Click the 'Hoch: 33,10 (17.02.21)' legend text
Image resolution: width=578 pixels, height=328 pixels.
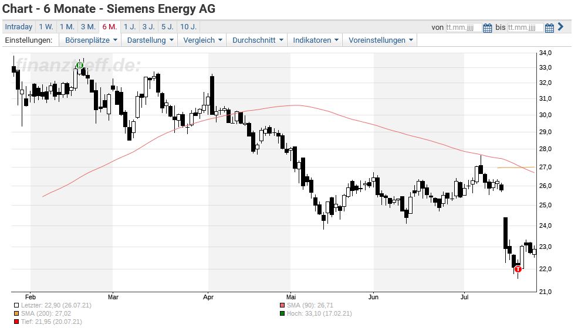319,313
